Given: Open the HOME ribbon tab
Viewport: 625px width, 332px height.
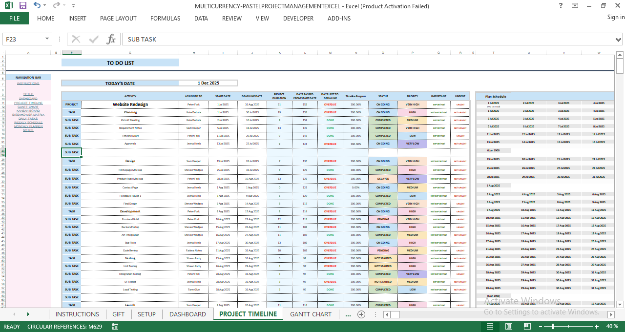Looking at the screenshot, I should [x=45, y=19].
